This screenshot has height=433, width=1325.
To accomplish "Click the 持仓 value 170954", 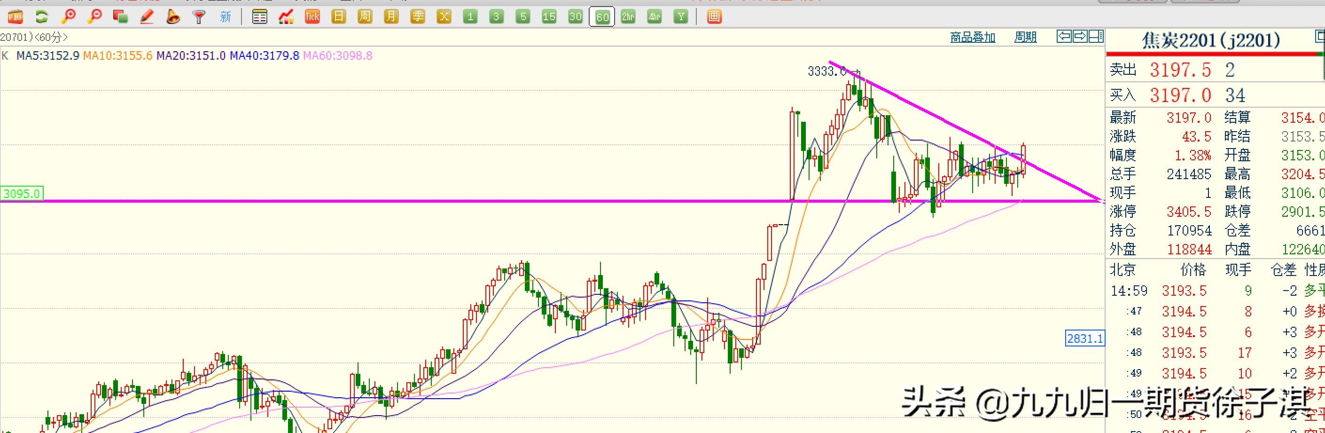I will [1189, 230].
